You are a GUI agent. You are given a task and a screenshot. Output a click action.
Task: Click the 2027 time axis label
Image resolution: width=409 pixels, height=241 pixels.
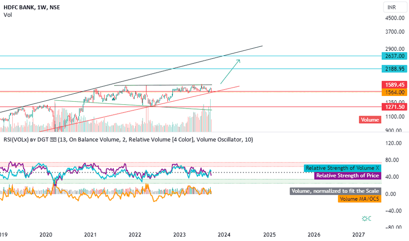(359, 235)
